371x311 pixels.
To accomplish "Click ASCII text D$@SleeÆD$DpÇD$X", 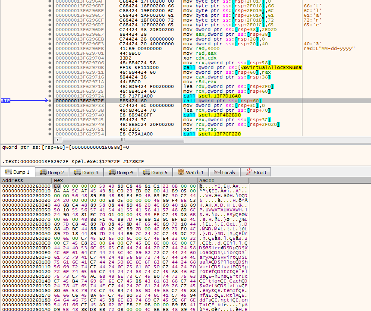I will coord(223,248).
